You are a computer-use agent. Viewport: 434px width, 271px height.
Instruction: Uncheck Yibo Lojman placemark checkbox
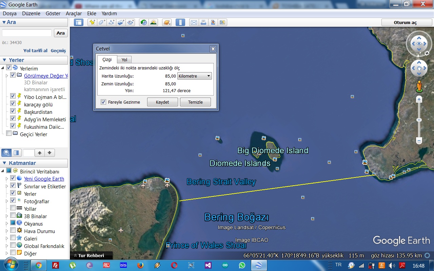[x=13, y=96]
